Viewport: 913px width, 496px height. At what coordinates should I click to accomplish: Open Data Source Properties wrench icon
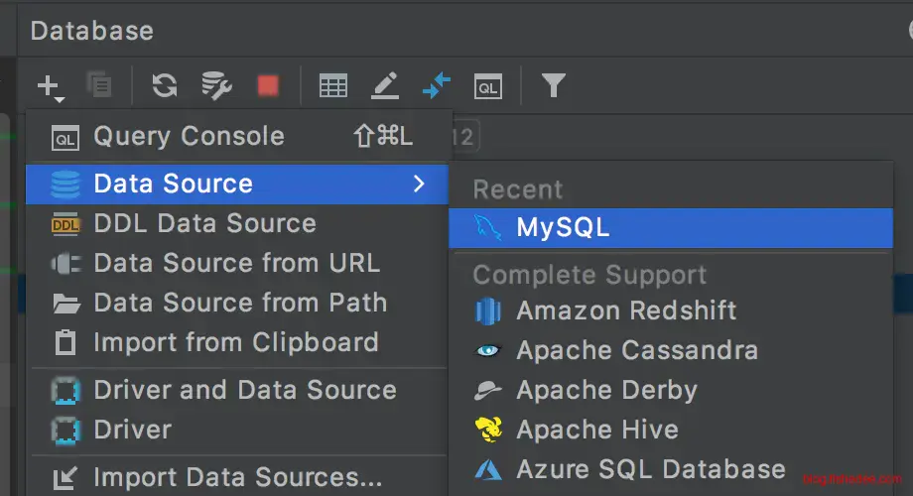[216, 86]
